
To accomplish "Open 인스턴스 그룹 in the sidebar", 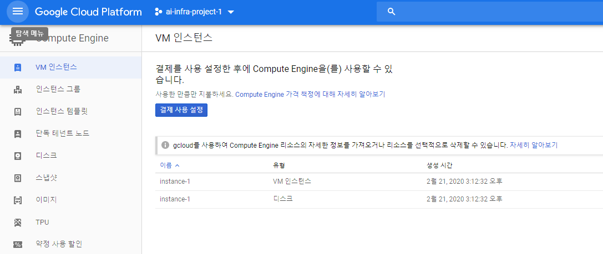I will click(71, 90).
